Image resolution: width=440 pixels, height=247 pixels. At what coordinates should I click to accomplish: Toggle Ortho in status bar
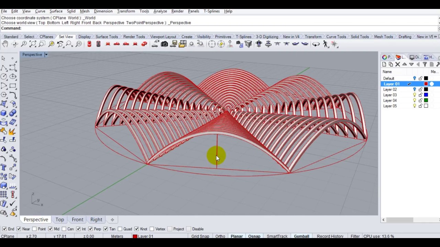click(220, 236)
